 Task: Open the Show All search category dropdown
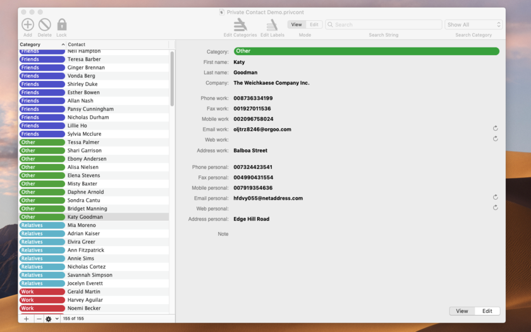(473, 25)
